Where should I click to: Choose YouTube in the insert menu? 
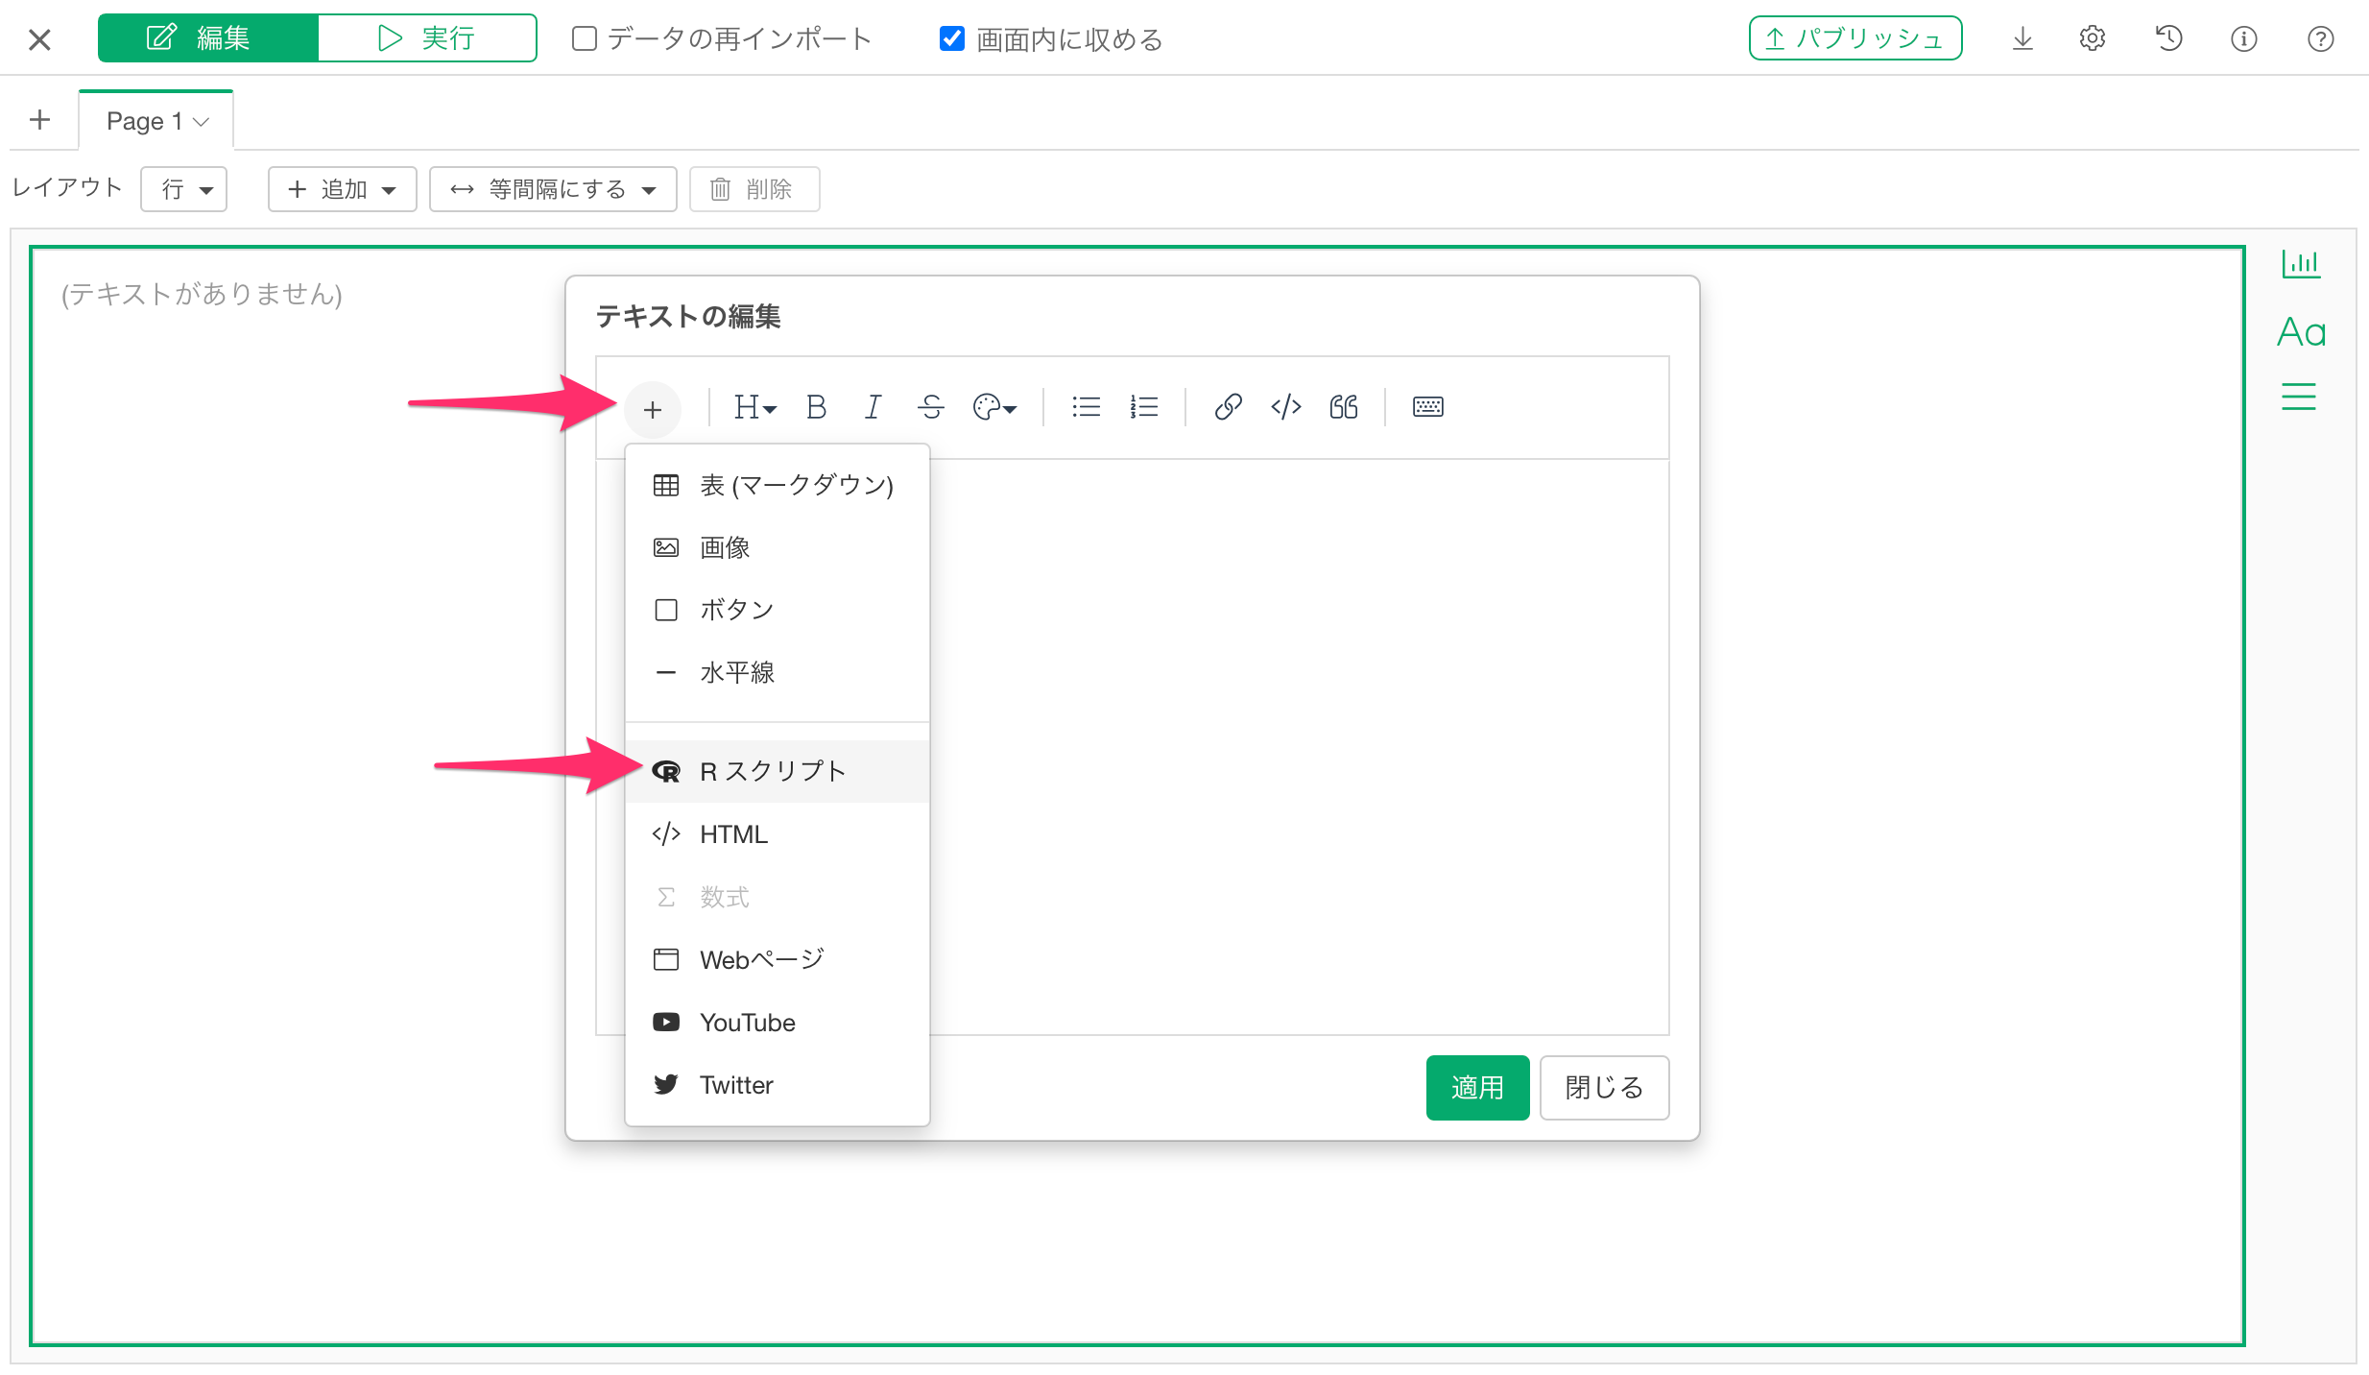[747, 1023]
